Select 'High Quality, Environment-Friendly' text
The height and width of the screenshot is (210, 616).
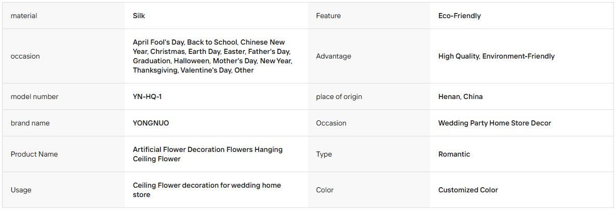coord(497,56)
